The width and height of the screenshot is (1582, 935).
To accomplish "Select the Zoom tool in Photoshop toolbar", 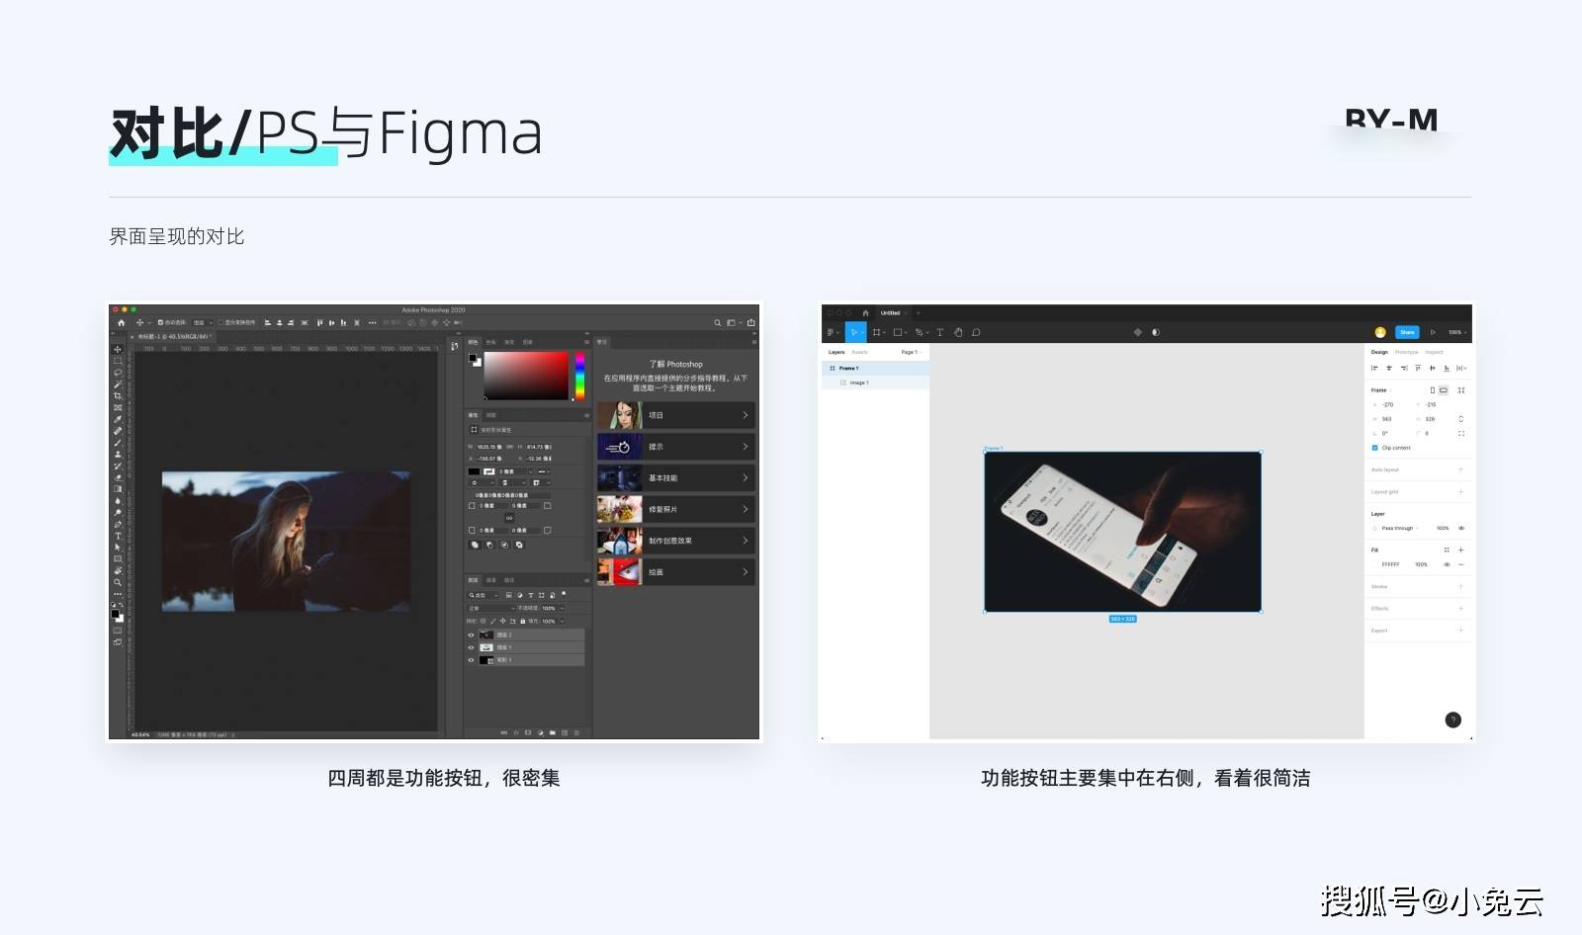I will (x=118, y=582).
